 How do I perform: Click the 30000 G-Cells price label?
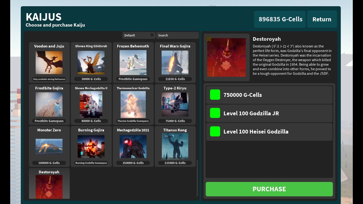point(91,79)
